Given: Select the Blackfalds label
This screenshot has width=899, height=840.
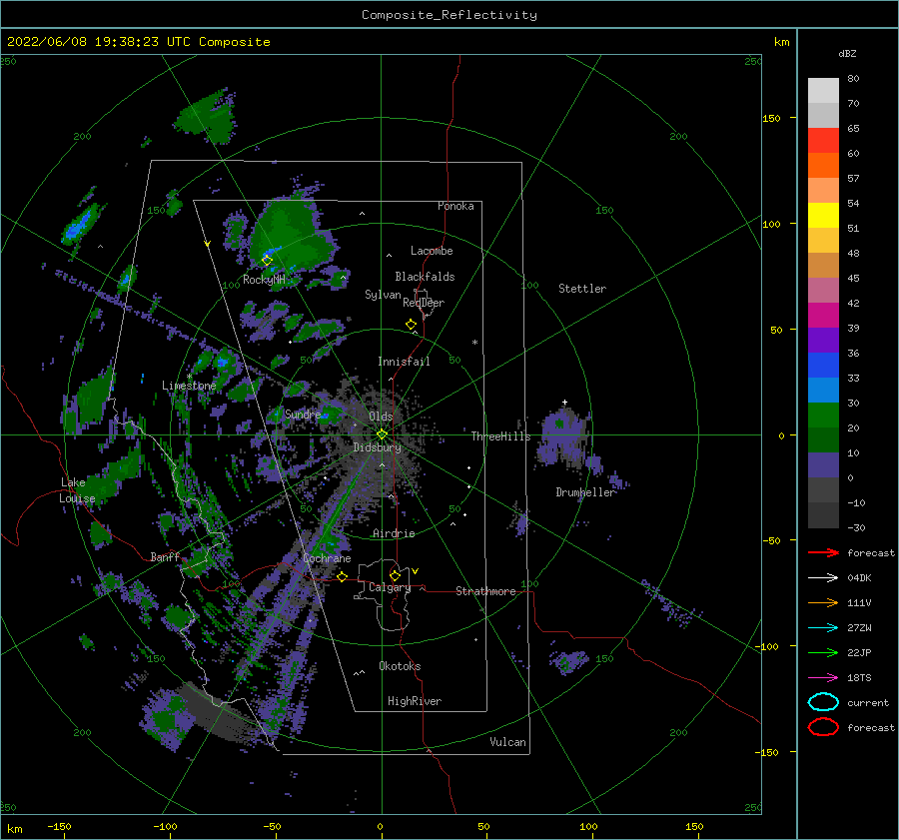Looking at the screenshot, I should click(425, 277).
